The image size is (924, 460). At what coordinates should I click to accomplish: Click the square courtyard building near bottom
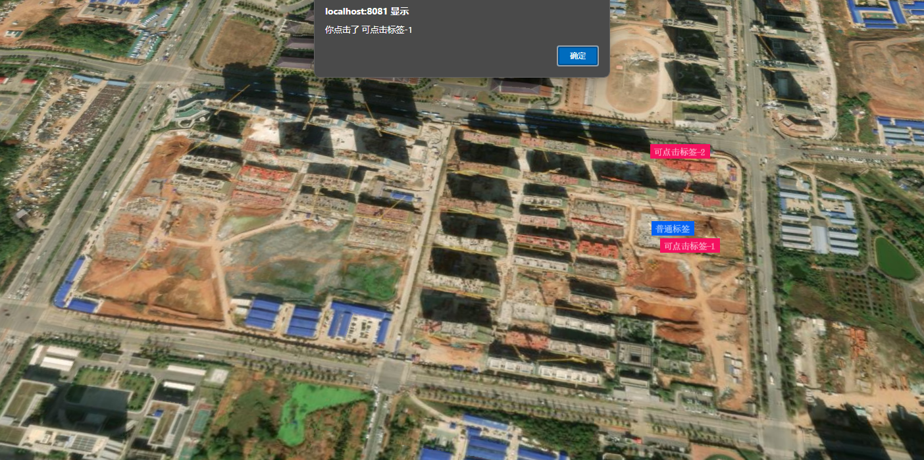tap(635, 355)
